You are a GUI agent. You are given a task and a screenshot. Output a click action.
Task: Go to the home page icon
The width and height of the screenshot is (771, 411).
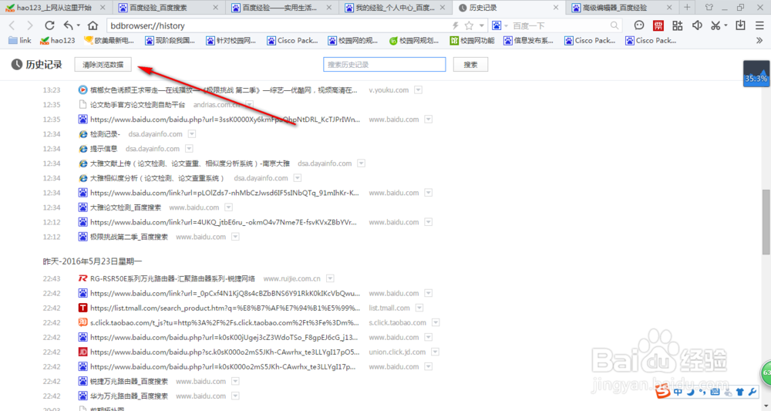93,25
